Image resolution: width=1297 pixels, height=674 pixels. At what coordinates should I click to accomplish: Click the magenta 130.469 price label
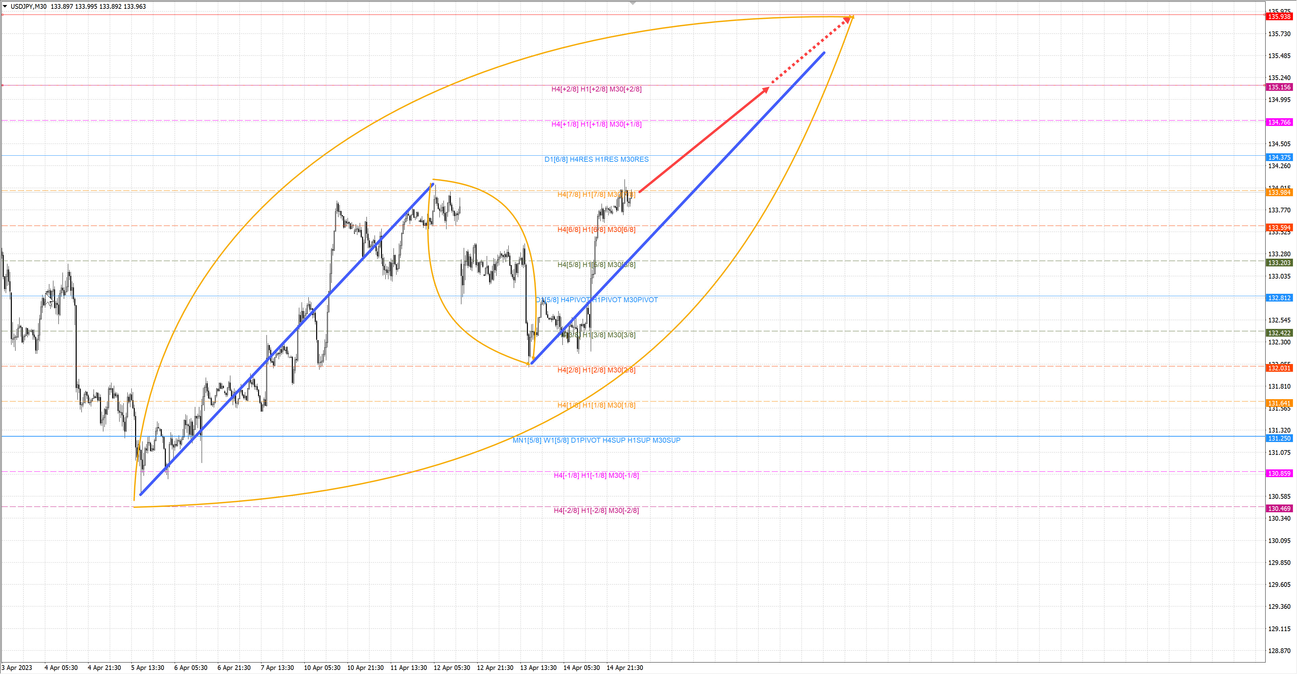pos(1279,509)
